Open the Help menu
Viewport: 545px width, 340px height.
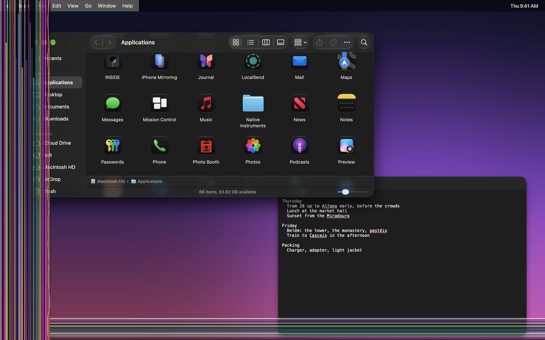click(x=127, y=5)
